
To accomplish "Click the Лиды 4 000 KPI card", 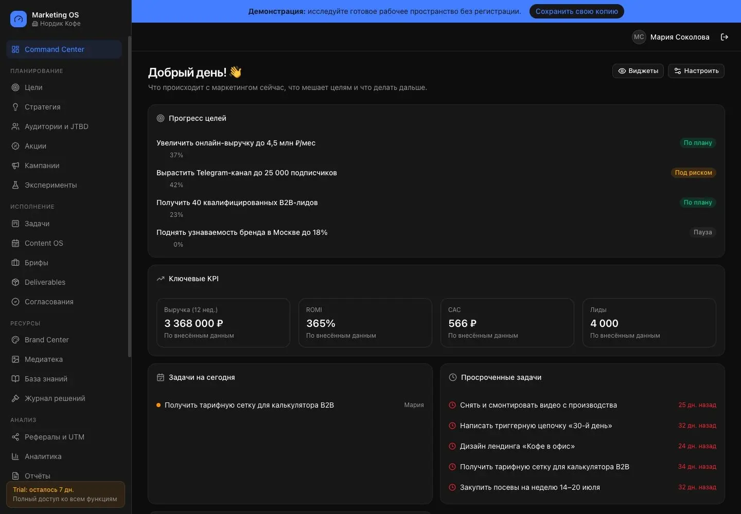I will pyautogui.click(x=649, y=323).
